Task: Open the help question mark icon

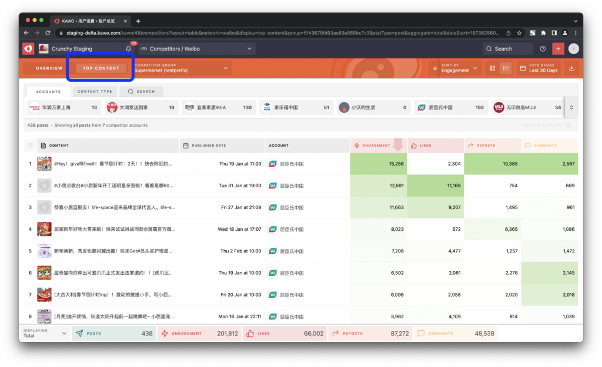Action: [543, 49]
